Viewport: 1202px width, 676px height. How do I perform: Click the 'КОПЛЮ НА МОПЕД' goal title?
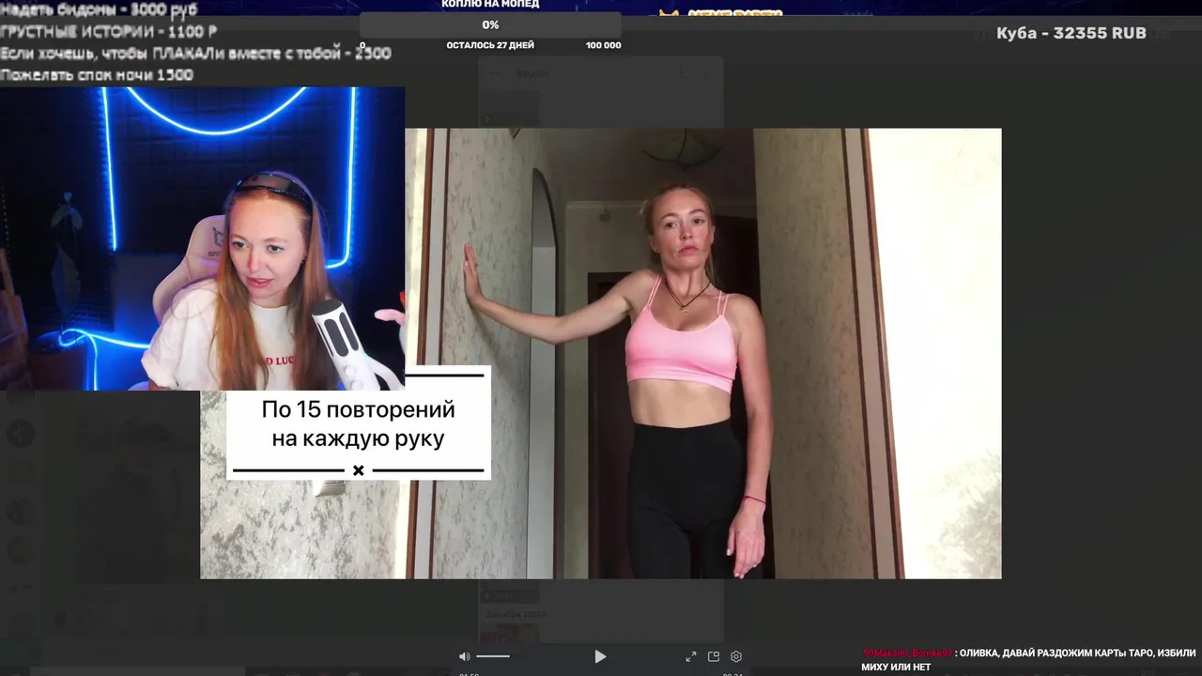tap(490, 5)
